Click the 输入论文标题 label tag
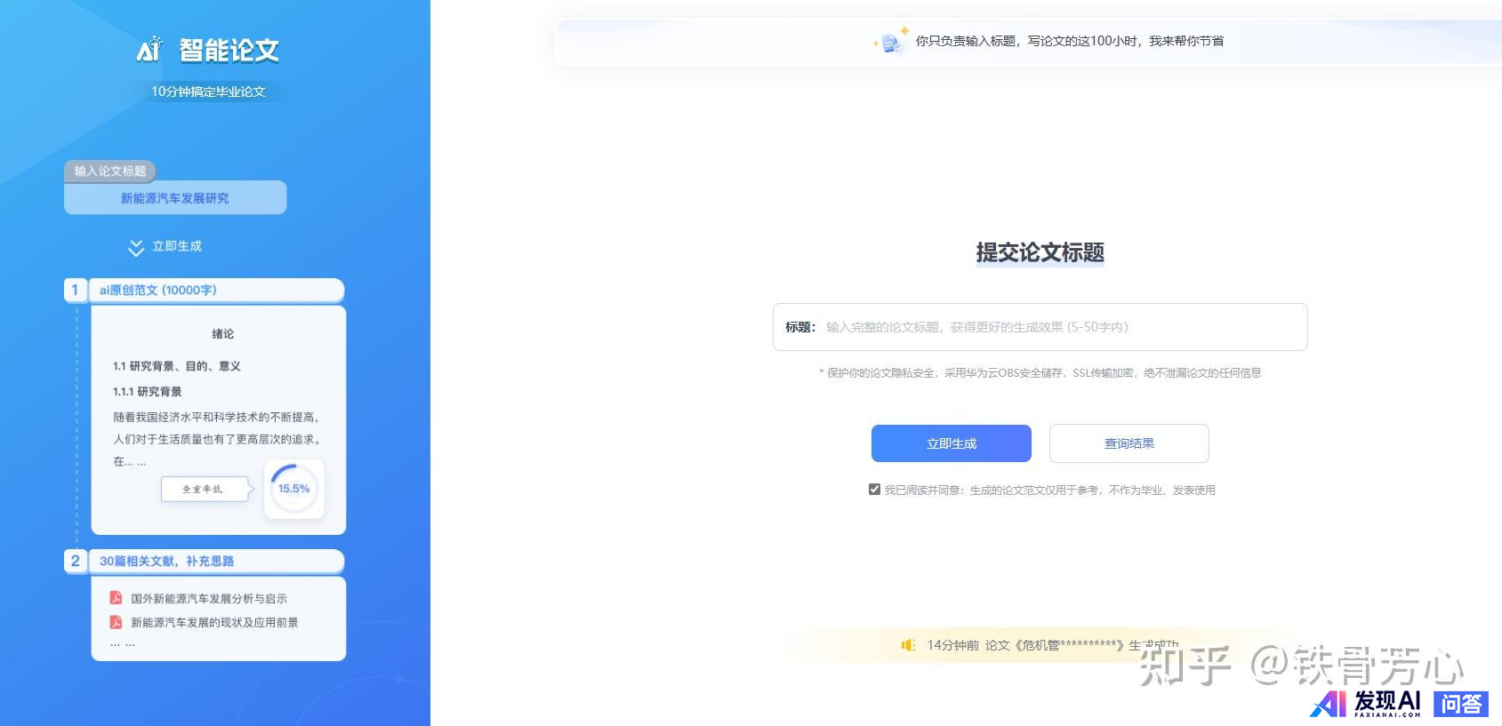This screenshot has height=726, width=1502. (110, 171)
